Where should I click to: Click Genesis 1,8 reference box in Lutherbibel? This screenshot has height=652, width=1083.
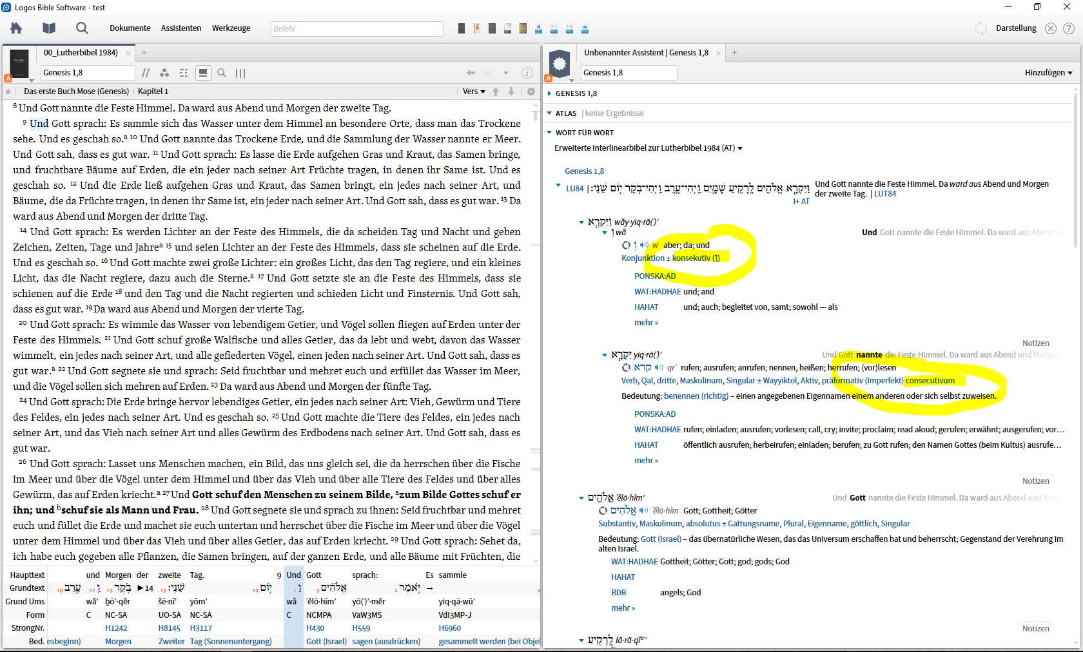coord(88,73)
